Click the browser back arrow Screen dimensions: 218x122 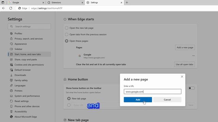point(3,8)
